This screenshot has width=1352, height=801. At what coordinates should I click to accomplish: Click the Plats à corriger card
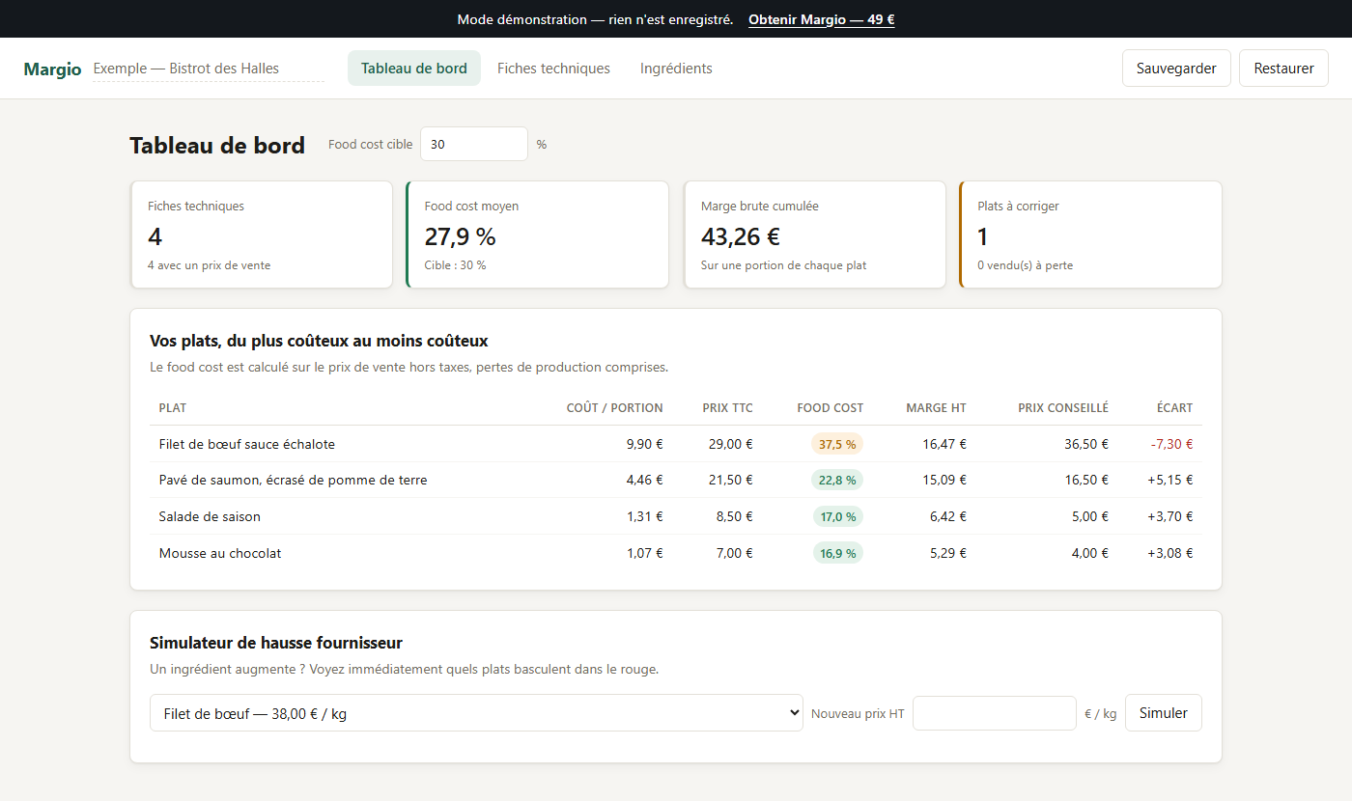[x=1090, y=235]
